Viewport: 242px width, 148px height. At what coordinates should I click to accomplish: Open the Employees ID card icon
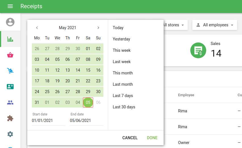[x=10, y=87]
